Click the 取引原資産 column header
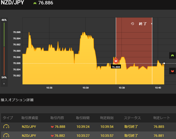Screen dimensions: 176x139 (x=30, y=118)
